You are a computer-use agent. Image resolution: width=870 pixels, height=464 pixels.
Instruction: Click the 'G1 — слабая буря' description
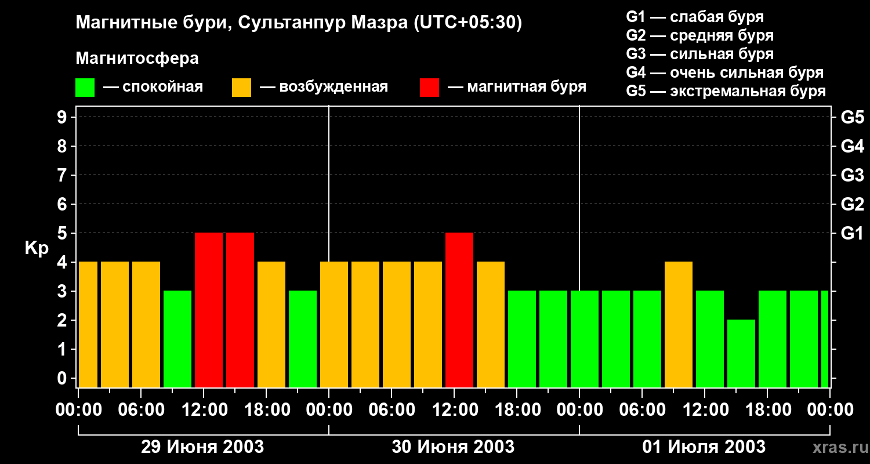[x=695, y=17]
